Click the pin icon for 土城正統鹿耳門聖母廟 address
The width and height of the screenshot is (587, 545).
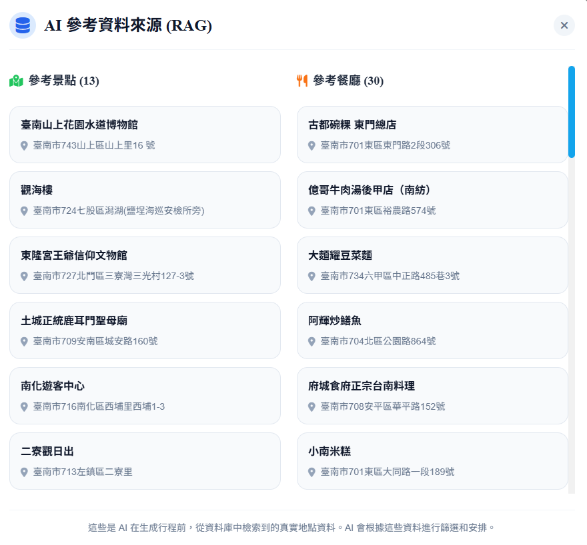pyautogui.click(x=24, y=342)
